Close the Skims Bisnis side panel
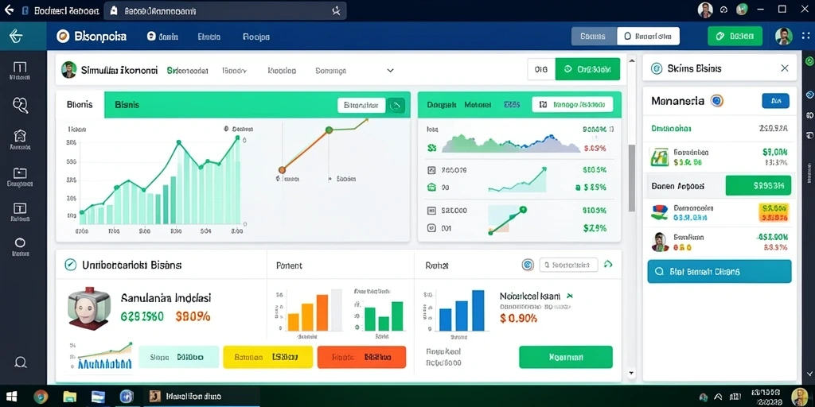The height and width of the screenshot is (407, 815). pos(784,68)
